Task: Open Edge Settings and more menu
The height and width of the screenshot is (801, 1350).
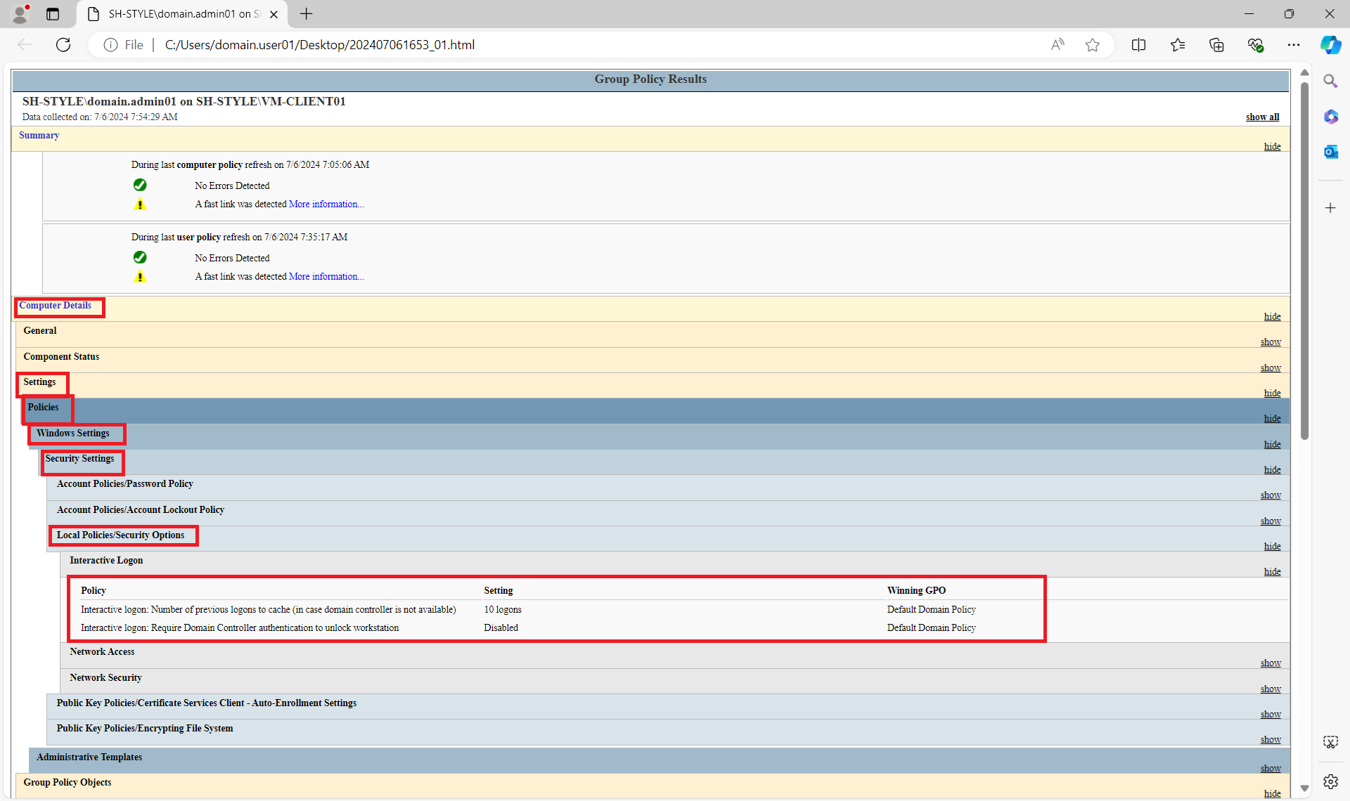Action: coord(1293,45)
